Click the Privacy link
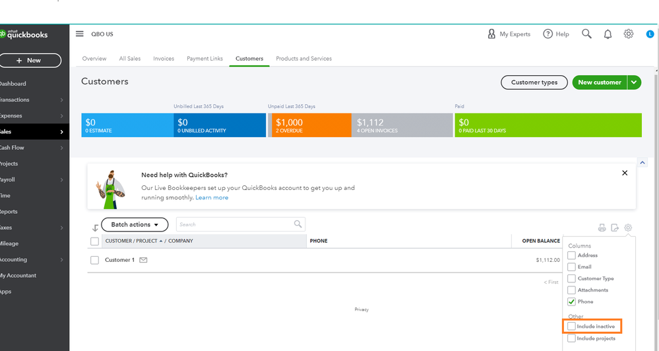Image resolution: width=659 pixels, height=351 pixels. [x=361, y=309]
